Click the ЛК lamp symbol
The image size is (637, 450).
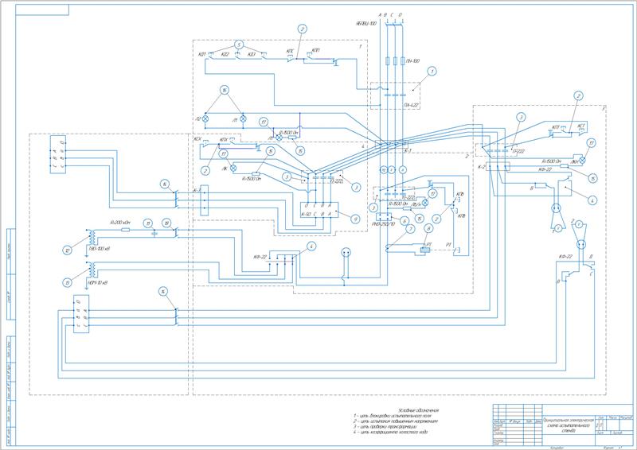click(233, 168)
